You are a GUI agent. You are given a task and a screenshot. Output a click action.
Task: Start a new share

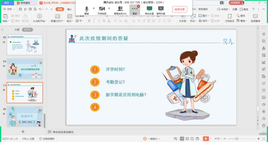(149, 9)
